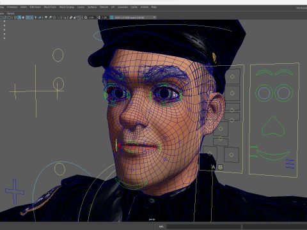Viewport: 307px width, 230px height.
Task: Toggle textured display in viewport
Action: (31, 17)
